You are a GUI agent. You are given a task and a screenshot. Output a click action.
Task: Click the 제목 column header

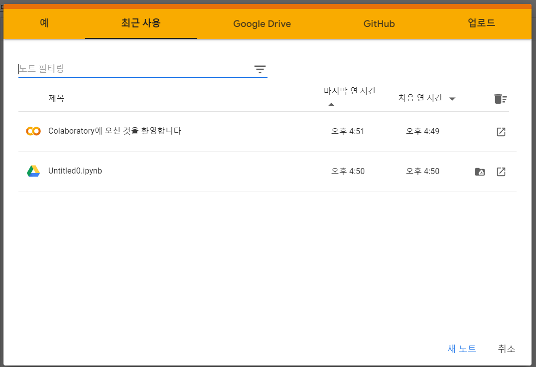click(56, 99)
